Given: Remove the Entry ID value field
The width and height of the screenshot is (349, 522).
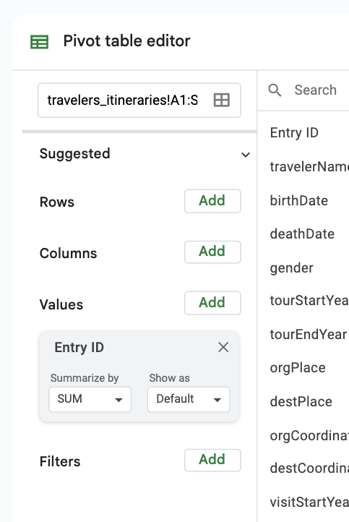Looking at the screenshot, I should click(x=223, y=347).
